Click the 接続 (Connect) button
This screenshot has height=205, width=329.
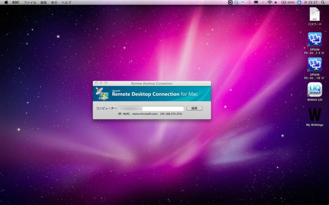(194, 108)
